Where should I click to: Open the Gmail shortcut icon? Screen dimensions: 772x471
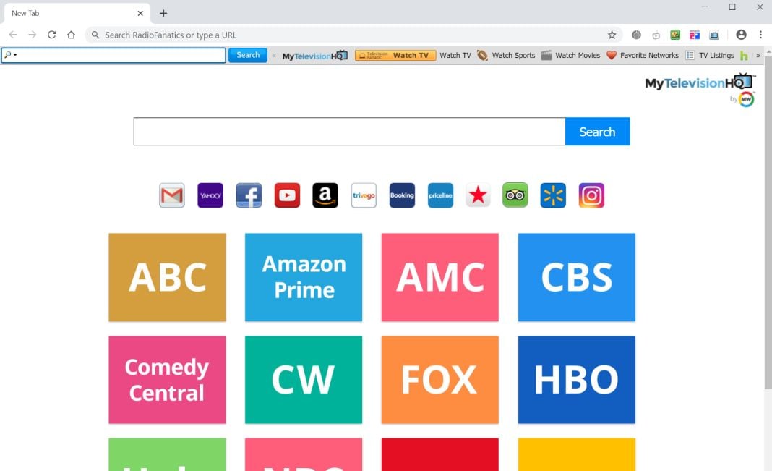tap(172, 195)
